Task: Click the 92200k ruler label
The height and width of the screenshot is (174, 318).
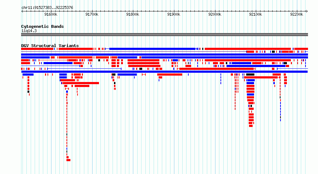Action: [x=297, y=14]
